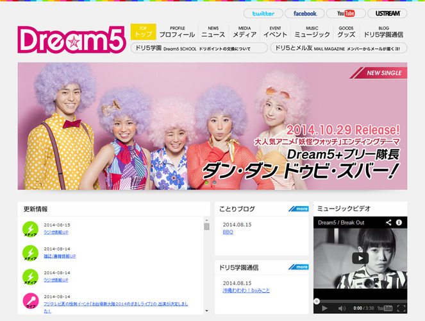
Task: Select the second gray carousel dot
Action: (x=214, y=182)
